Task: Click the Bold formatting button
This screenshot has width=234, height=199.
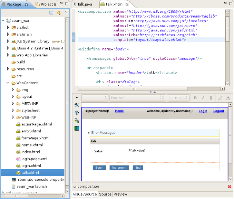Action: (195, 98)
